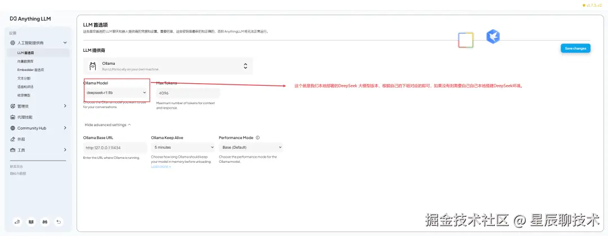Click the Ollama llama logo

pos(92,66)
